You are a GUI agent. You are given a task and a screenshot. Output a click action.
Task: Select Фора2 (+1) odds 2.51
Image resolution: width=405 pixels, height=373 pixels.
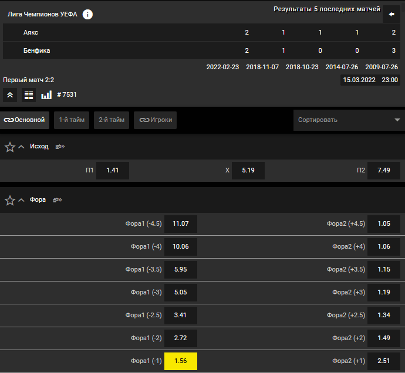(x=384, y=361)
